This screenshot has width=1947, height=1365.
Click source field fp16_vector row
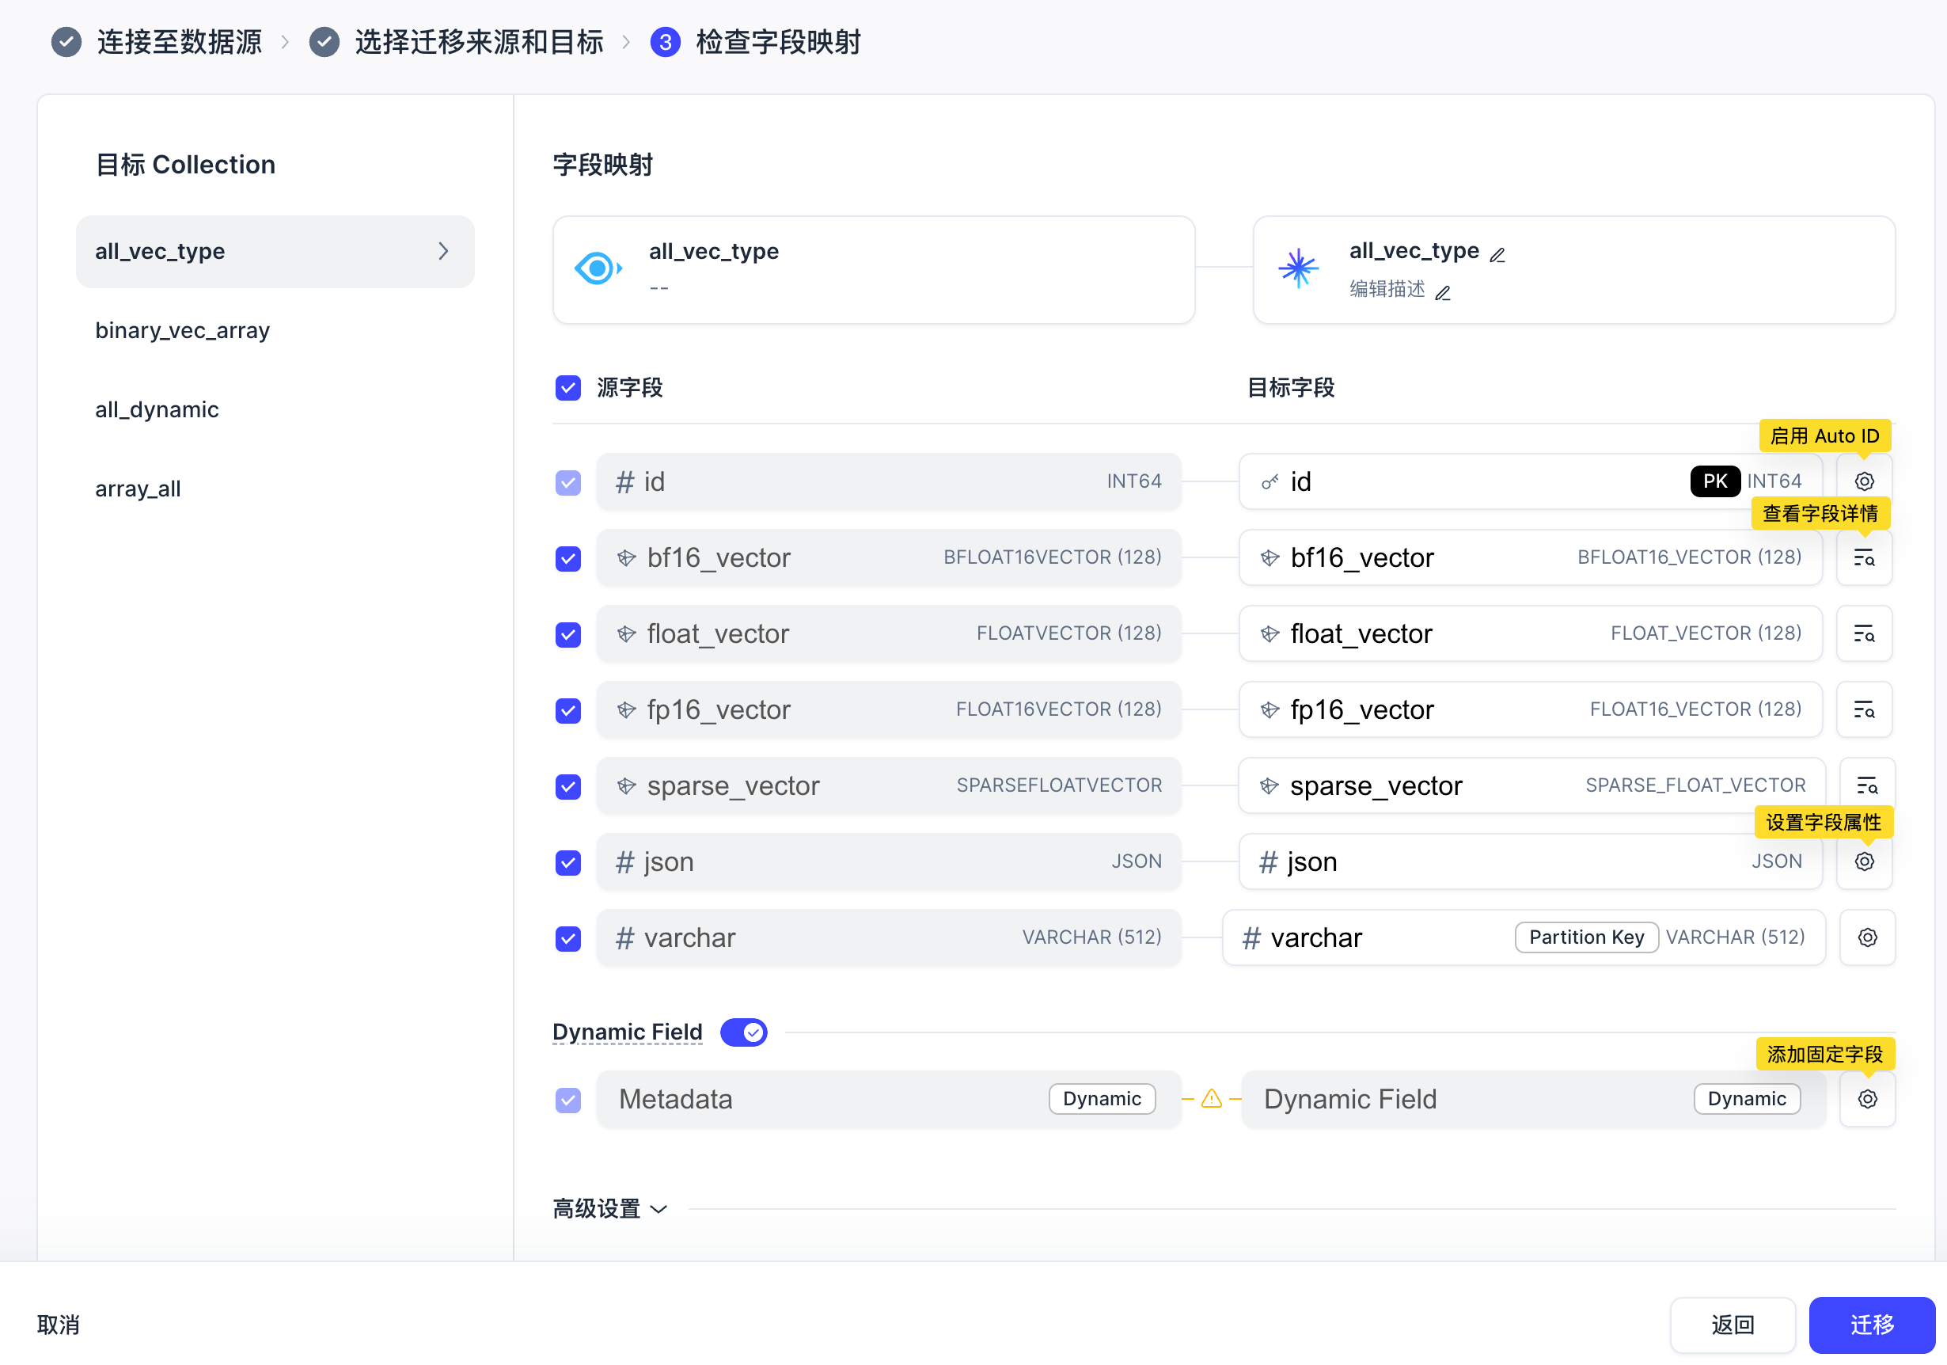point(889,709)
